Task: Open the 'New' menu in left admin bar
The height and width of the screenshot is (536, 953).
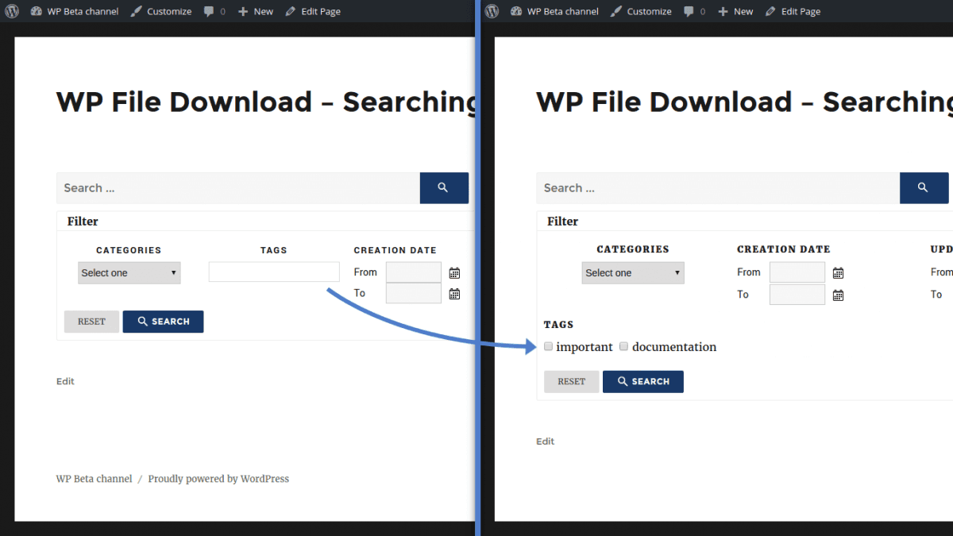Action: [255, 11]
